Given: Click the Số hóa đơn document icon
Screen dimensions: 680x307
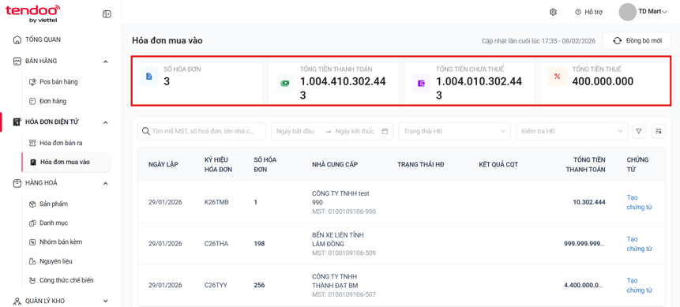Looking at the screenshot, I should click(x=149, y=77).
